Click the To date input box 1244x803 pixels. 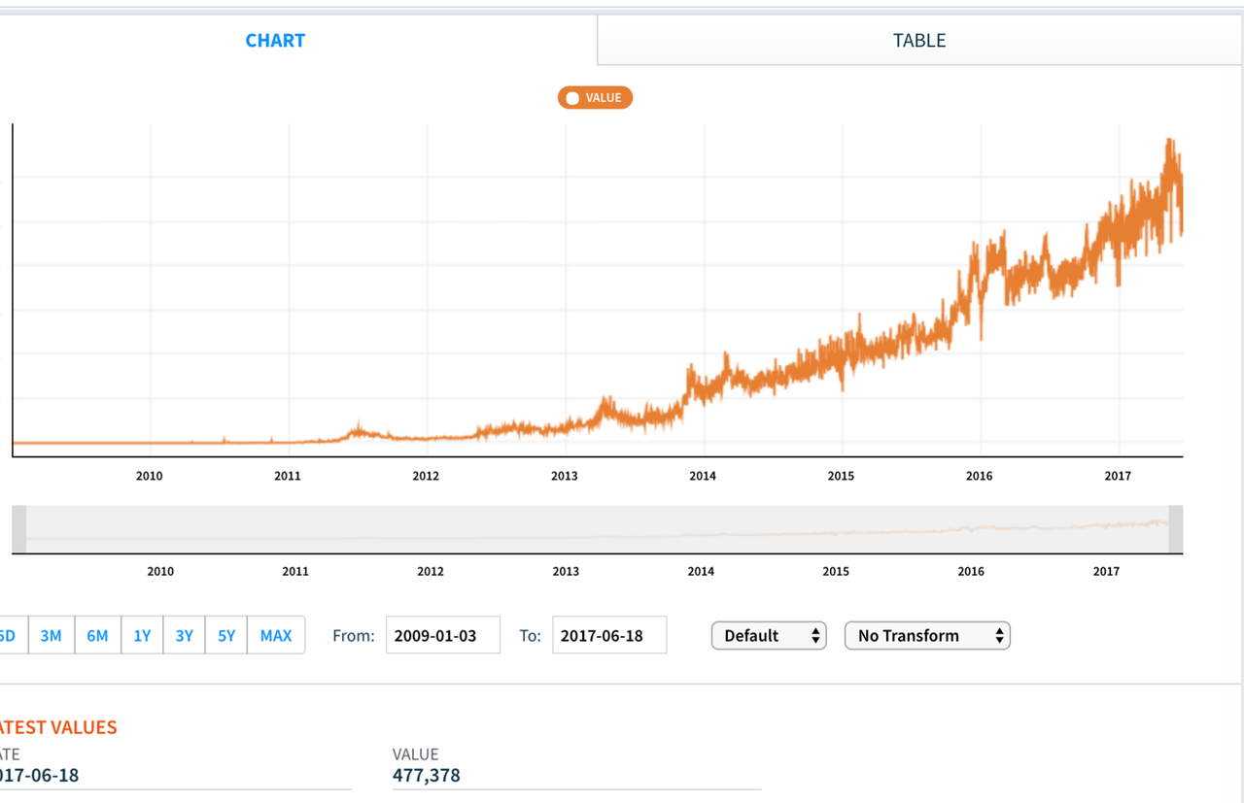tap(609, 636)
